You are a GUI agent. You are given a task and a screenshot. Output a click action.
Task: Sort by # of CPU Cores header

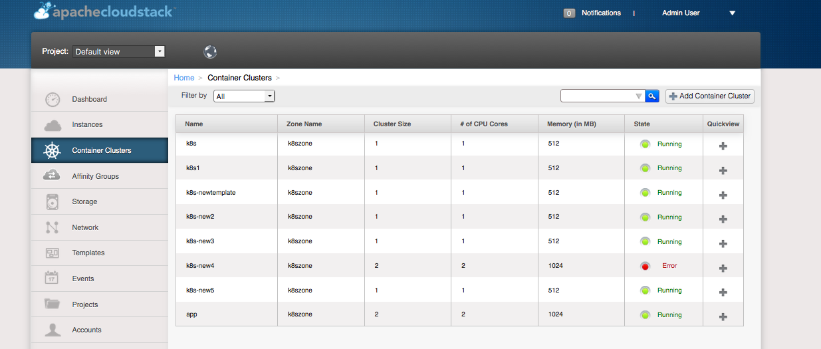[495, 124]
